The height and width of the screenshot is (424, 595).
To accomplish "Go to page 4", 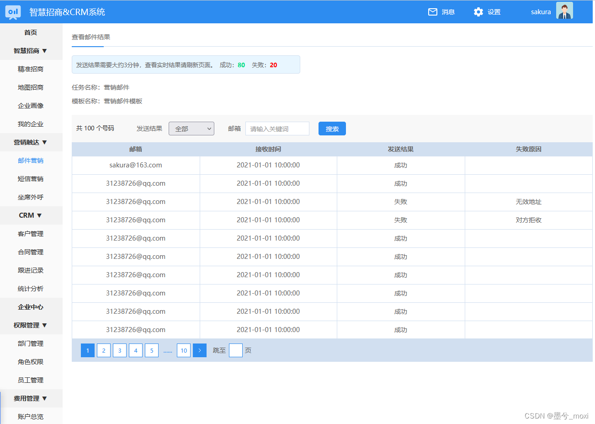I will point(136,350).
